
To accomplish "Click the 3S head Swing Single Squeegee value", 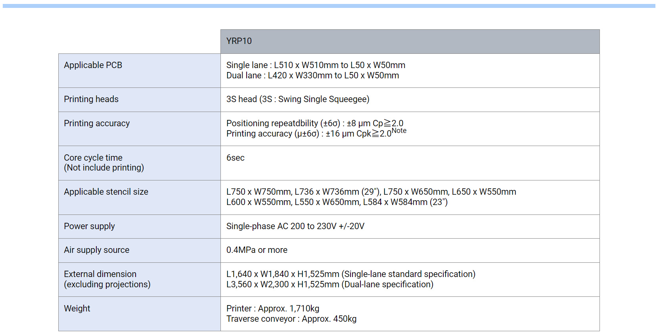I will tap(297, 99).
